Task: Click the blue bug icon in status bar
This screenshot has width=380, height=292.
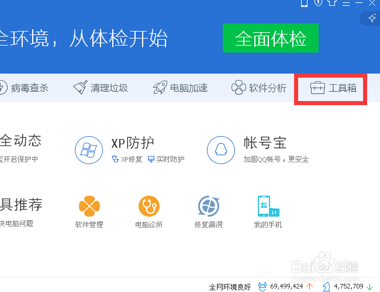Action: pyautogui.click(x=262, y=287)
